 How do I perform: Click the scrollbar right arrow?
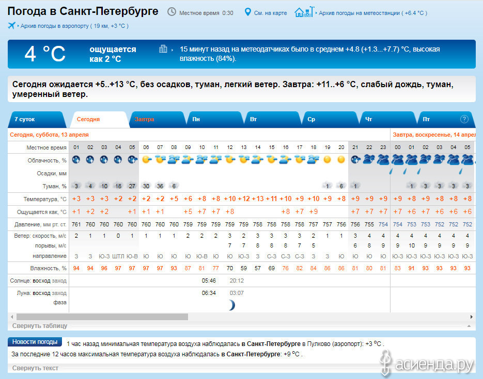pyautogui.click(x=471, y=317)
